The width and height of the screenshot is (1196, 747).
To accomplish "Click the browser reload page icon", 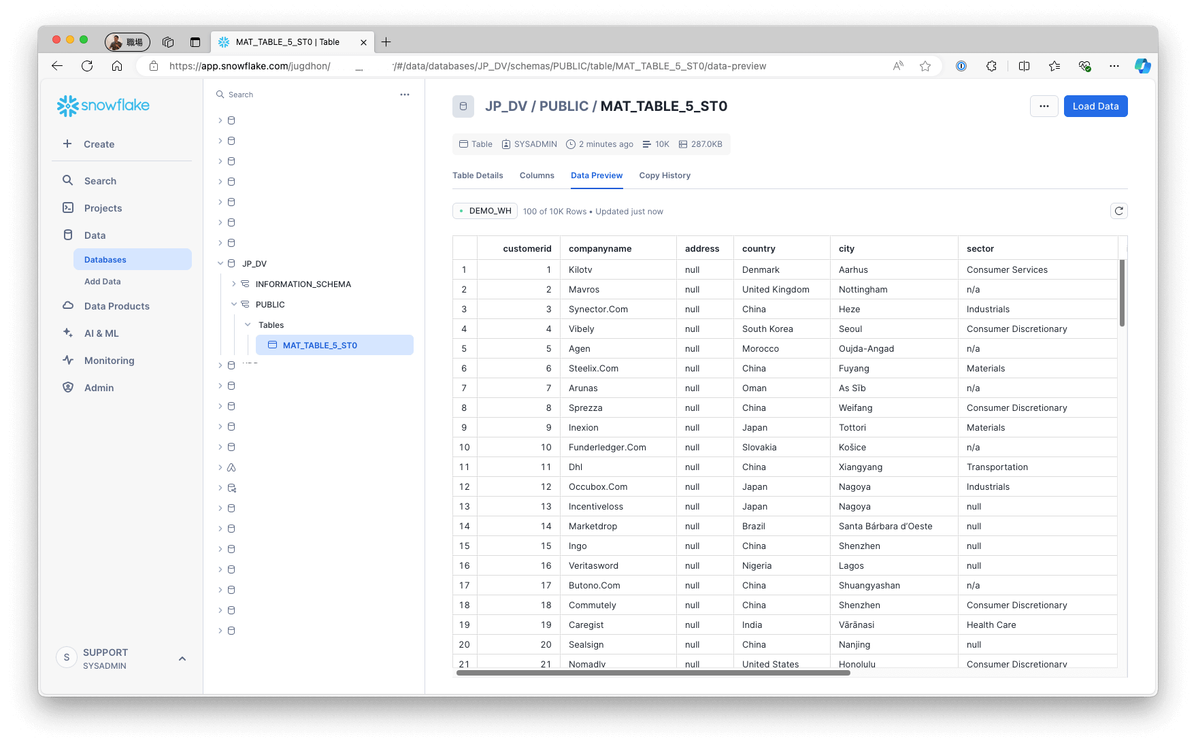I will click(87, 66).
